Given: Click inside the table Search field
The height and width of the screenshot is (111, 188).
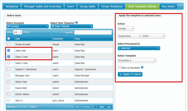Looking at the screenshot, I should (x=93, y=32).
